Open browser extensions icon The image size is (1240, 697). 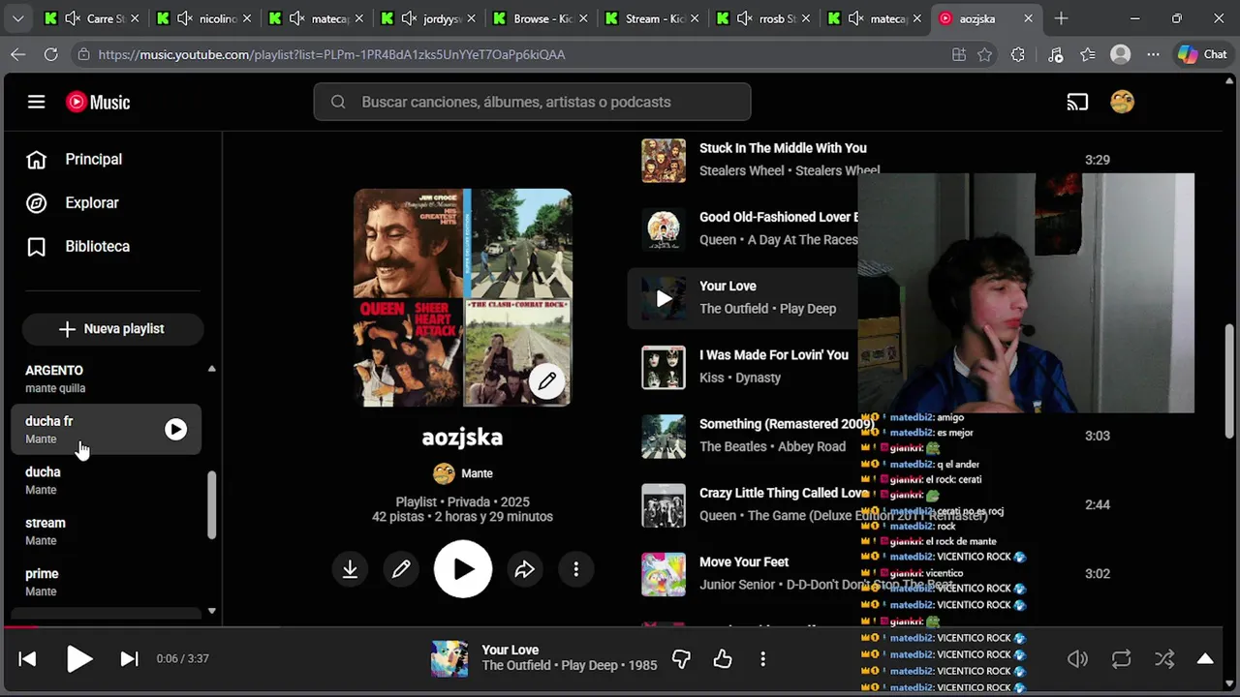click(x=1017, y=55)
